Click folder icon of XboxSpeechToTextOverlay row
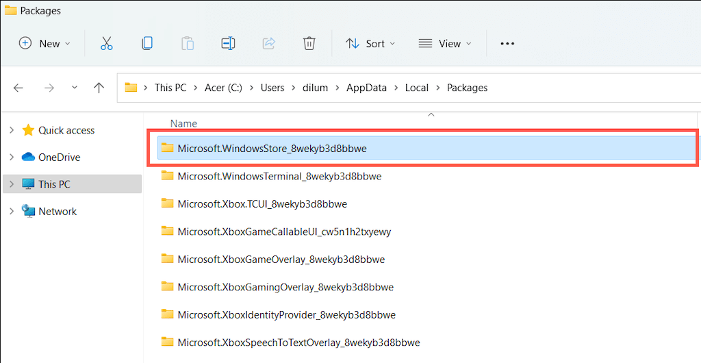 pos(167,342)
